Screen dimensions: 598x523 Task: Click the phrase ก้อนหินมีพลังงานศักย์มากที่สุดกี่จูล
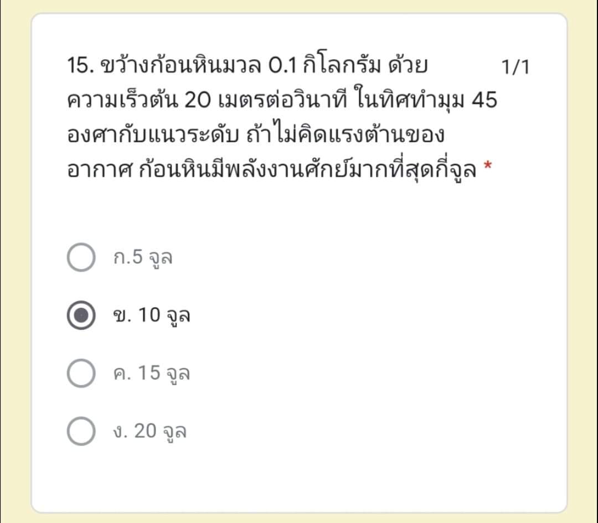[307, 169]
